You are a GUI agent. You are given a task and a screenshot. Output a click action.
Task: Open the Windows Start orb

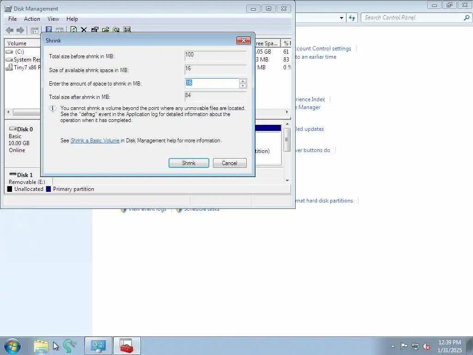coord(12,346)
